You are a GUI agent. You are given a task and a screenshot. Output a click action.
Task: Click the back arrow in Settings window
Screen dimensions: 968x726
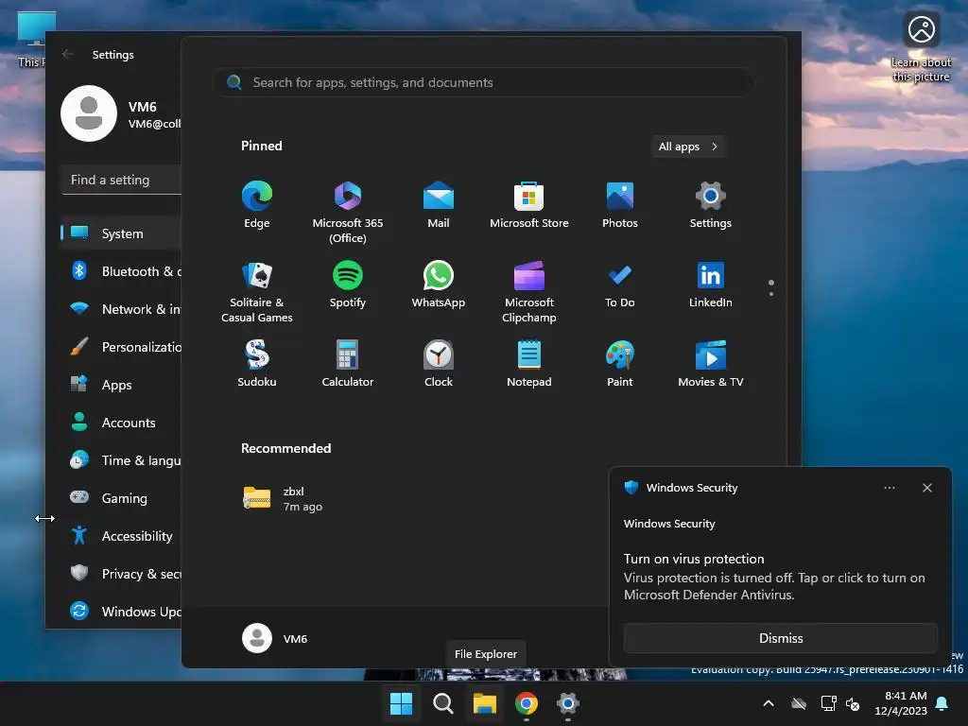68,54
